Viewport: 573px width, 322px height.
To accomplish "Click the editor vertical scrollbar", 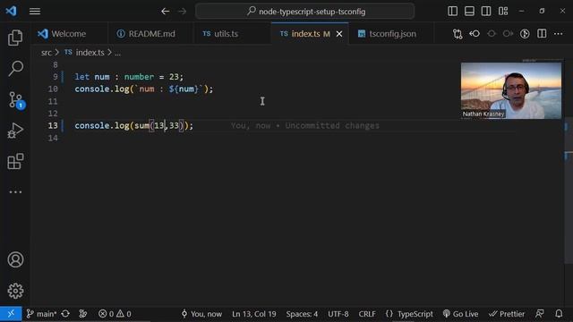I will coord(569,161).
